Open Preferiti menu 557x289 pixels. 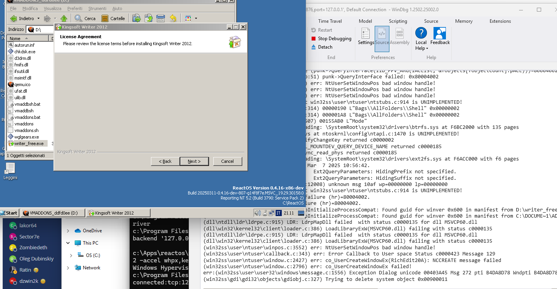click(75, 8)
